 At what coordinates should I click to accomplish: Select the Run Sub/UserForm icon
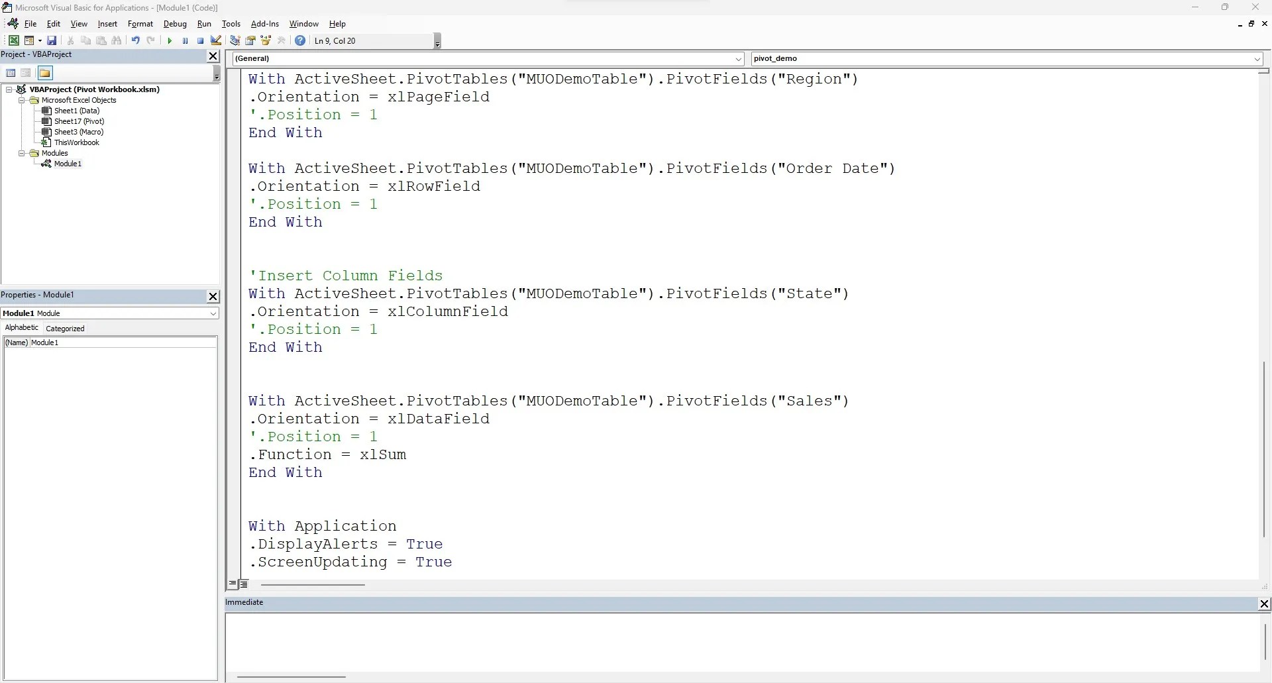170,40
